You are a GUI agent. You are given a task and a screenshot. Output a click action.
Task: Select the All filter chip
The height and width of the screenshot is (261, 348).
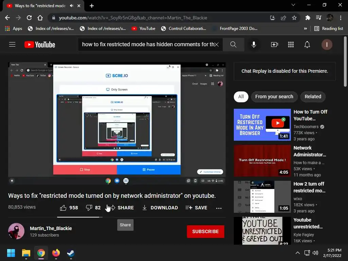pos(241,97)
